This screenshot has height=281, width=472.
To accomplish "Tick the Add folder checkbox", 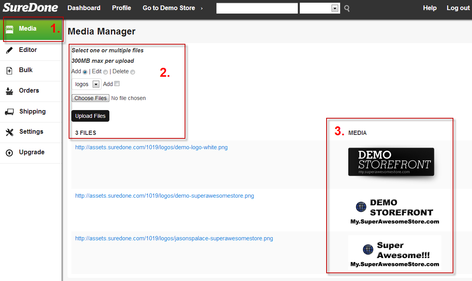I will pos(117,84).
